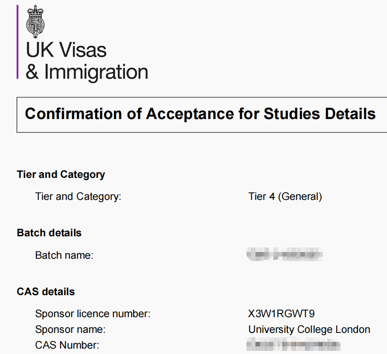387x354 pixels.
Task: Click the words UK Visas in logo
Action: point(66,50)
